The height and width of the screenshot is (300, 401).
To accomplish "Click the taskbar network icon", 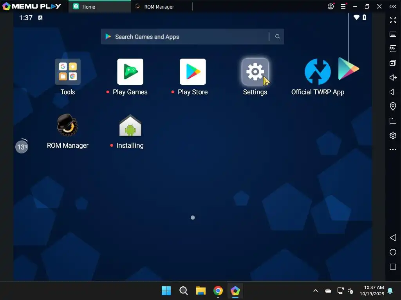I will (x=340, y=291).
